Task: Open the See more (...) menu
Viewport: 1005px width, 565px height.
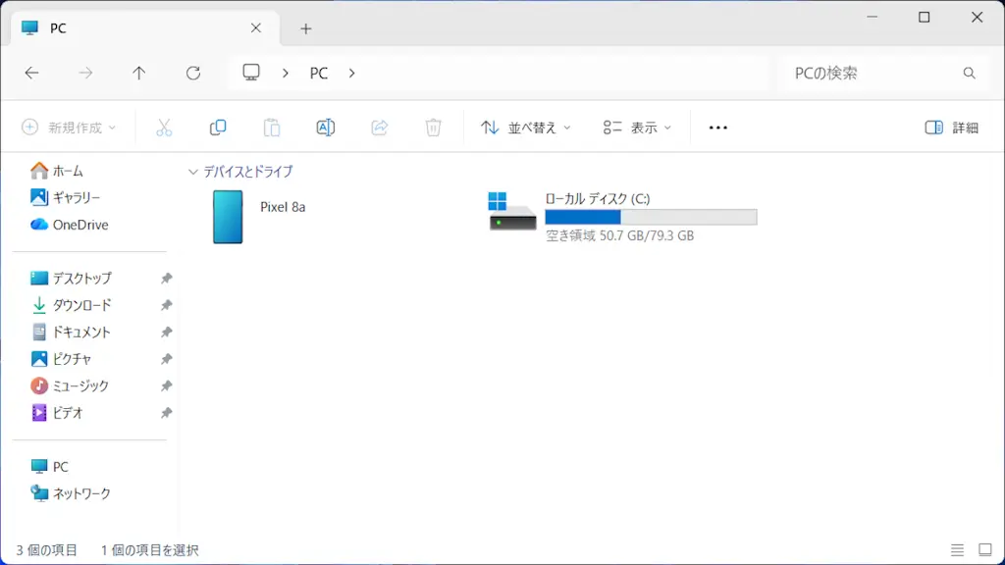Action: 717,127
